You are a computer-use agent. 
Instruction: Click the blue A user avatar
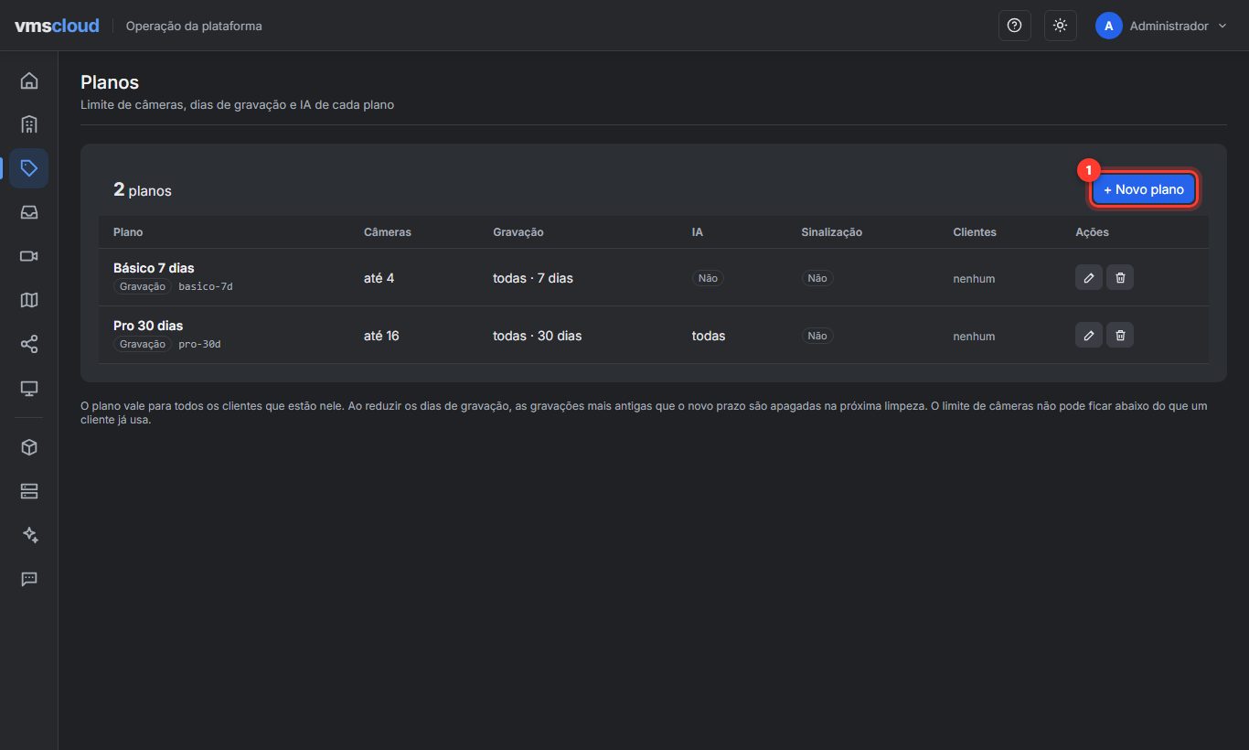pyautogui.click(x=1108, y=26)
